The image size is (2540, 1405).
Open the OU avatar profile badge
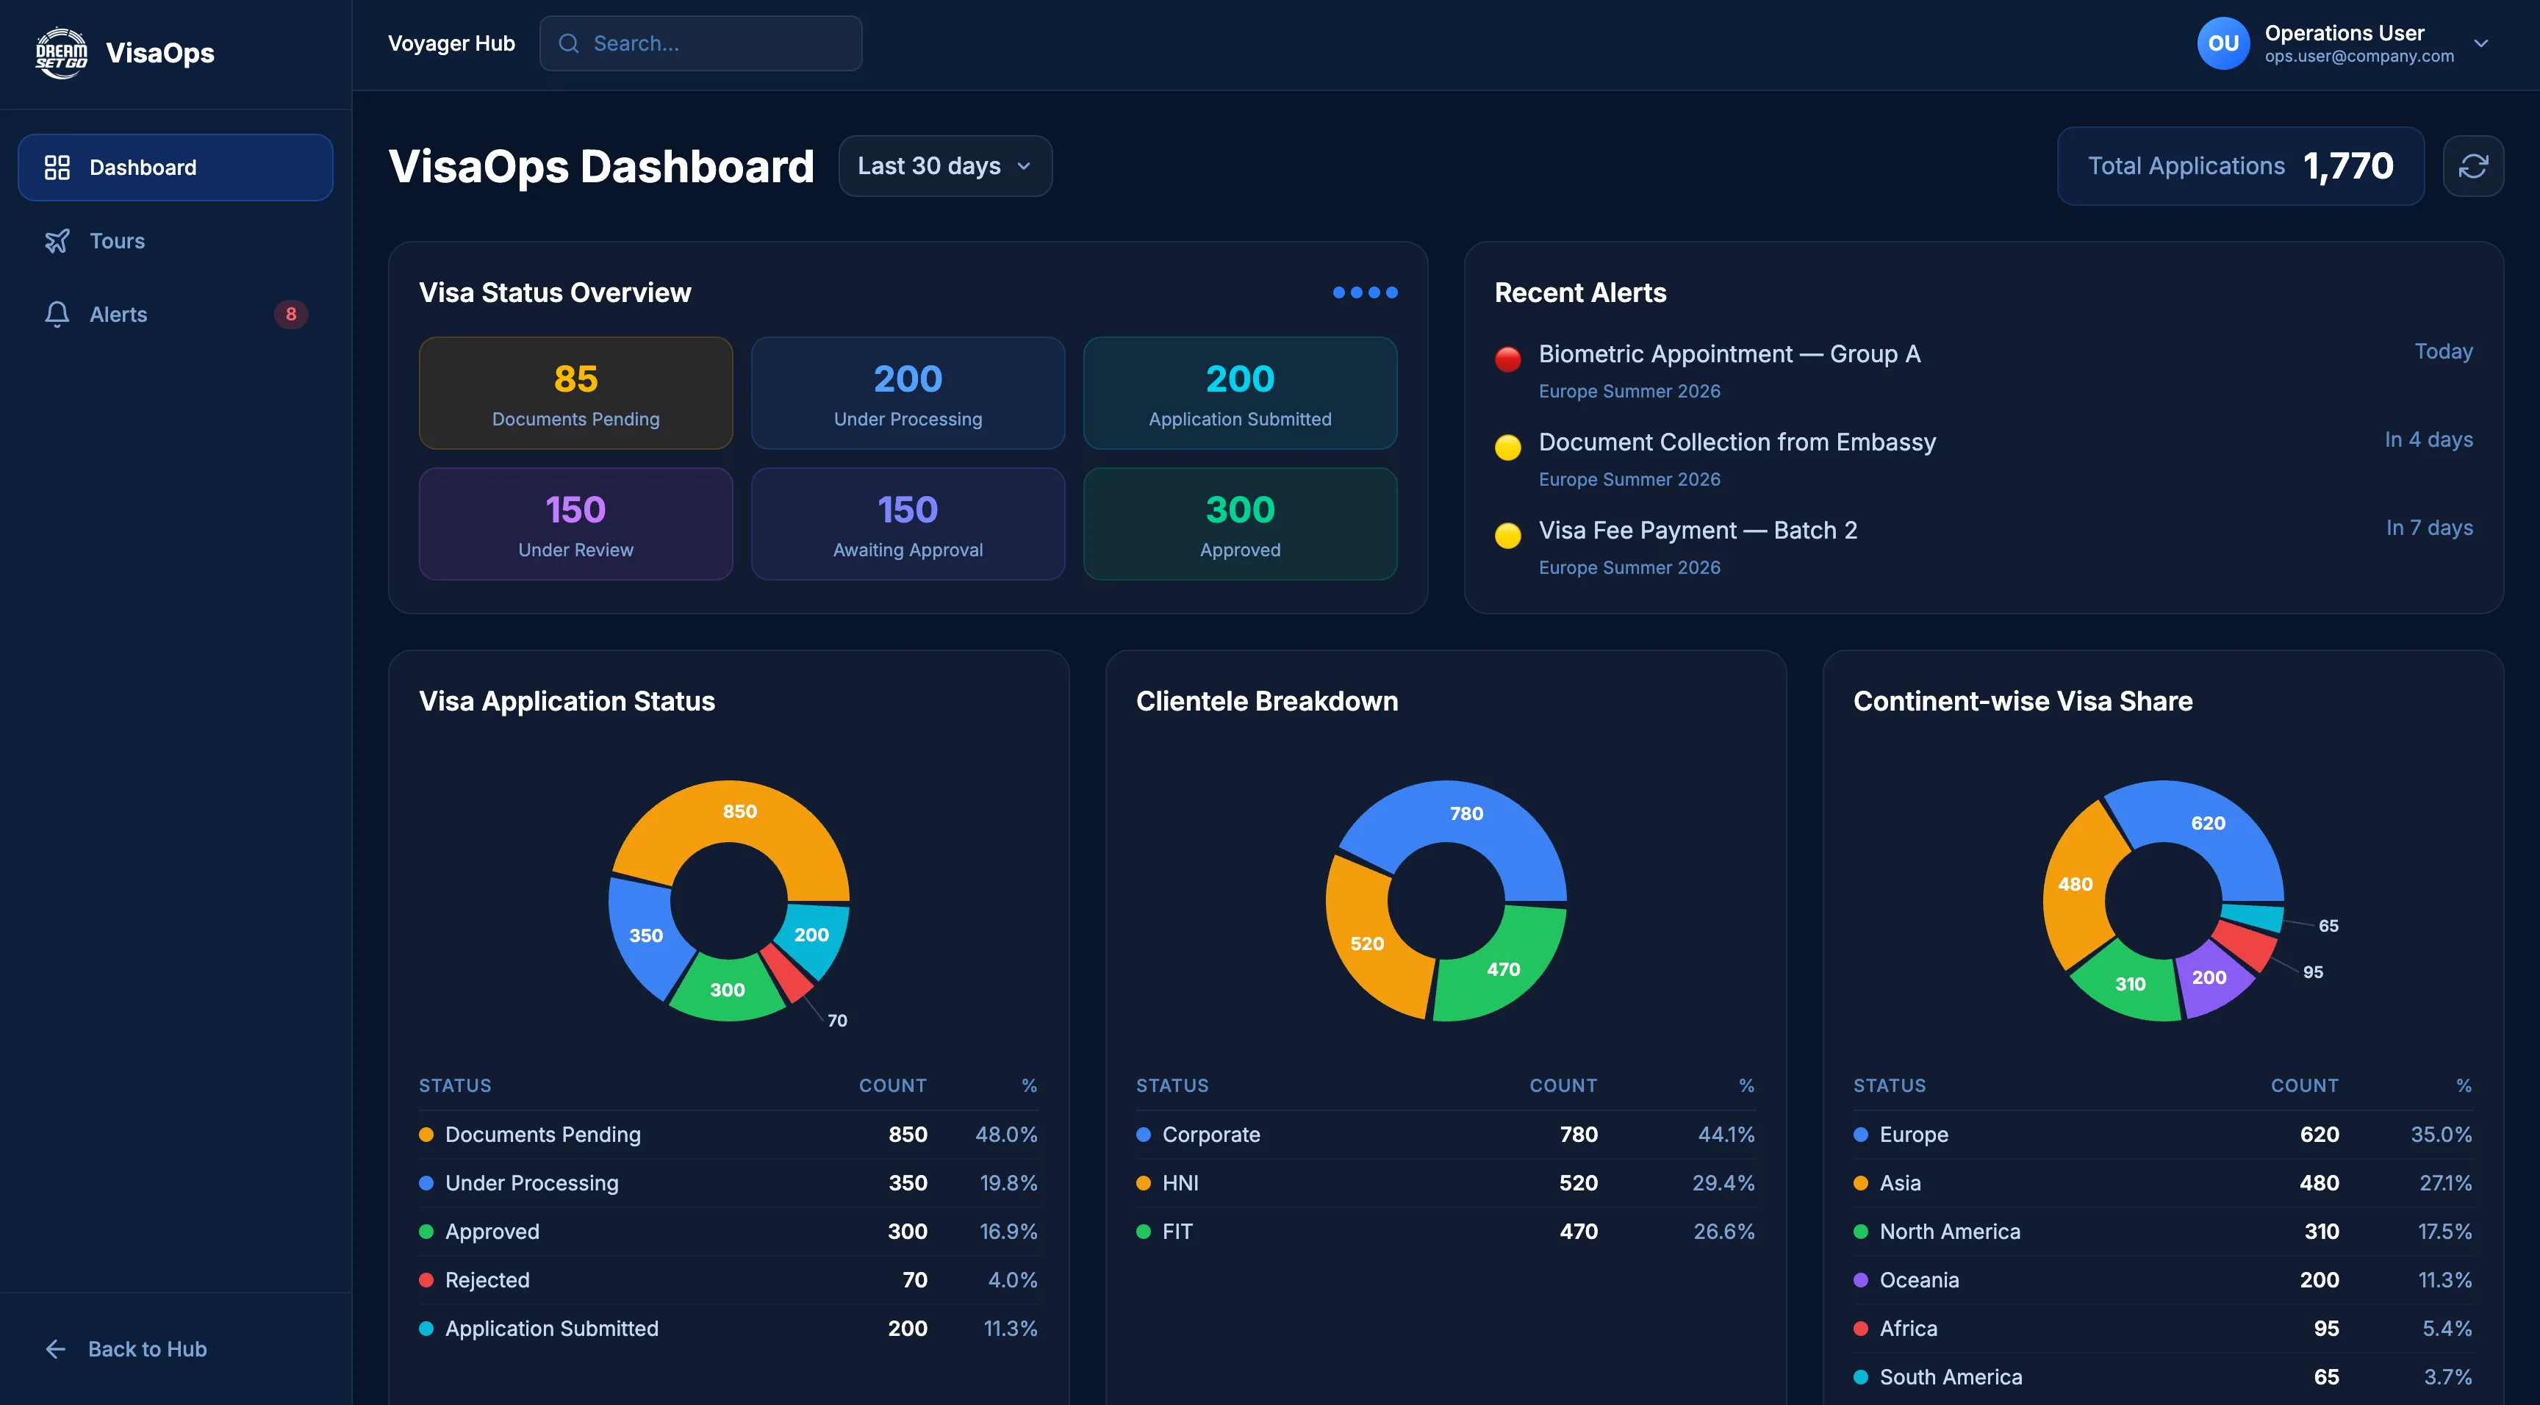tap(2225, 43)
